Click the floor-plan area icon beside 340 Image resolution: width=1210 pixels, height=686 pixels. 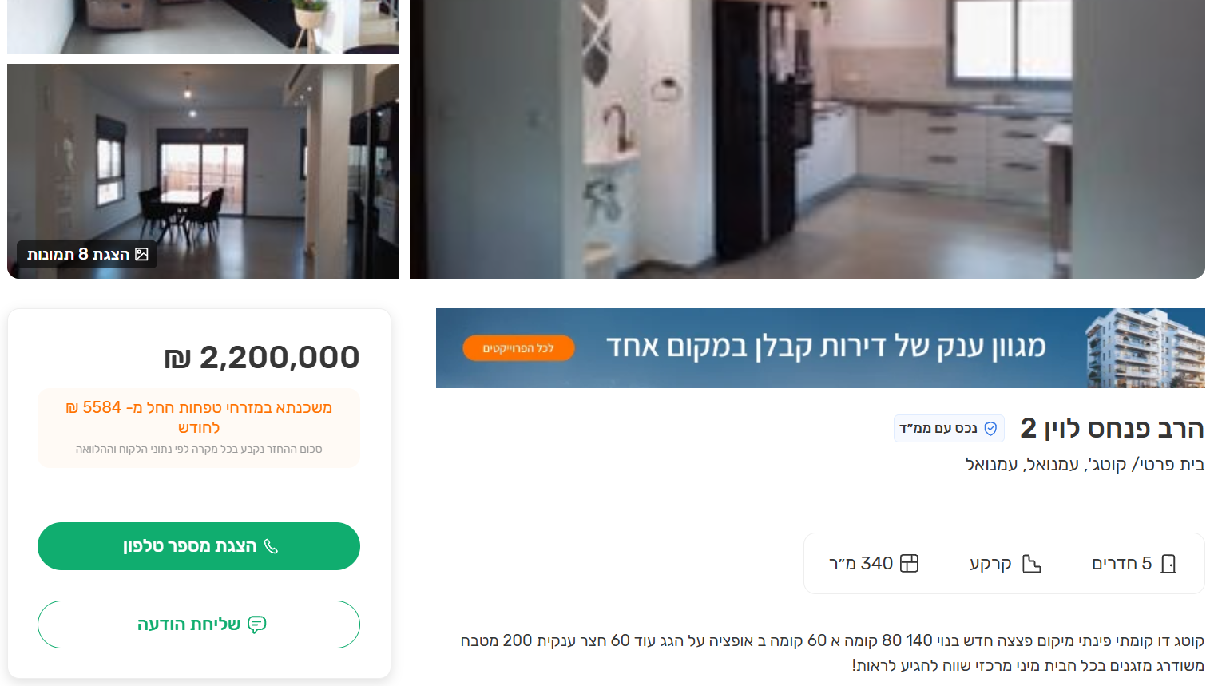click(909, 564)
